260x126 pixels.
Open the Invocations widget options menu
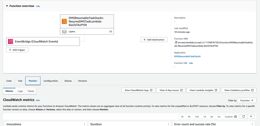point(85,124)
